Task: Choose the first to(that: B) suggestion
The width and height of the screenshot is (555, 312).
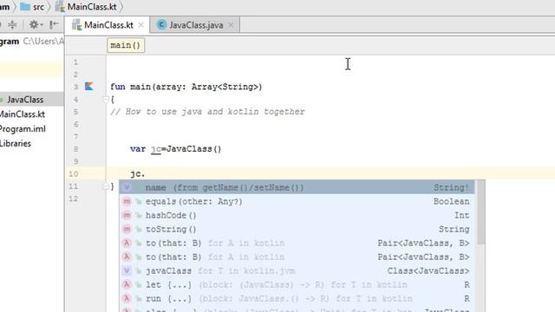Action: click(297, 243)
